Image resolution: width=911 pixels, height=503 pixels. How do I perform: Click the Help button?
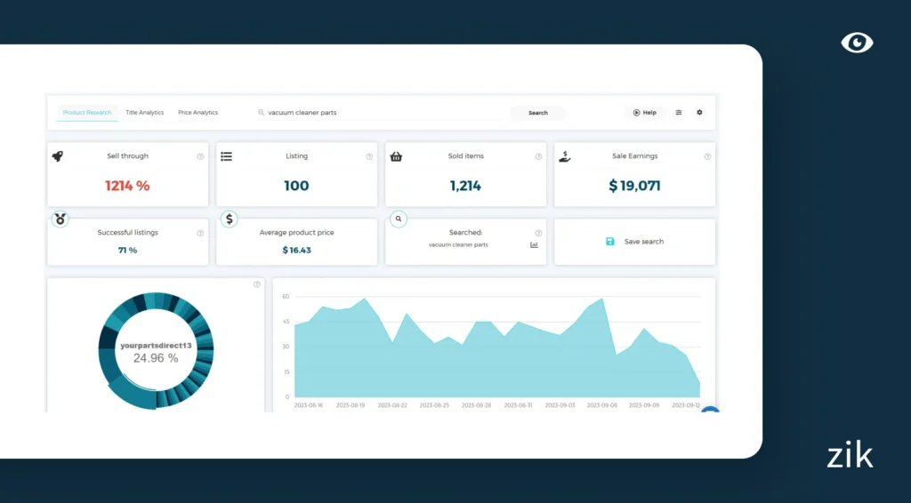click(x=644, y=113)
